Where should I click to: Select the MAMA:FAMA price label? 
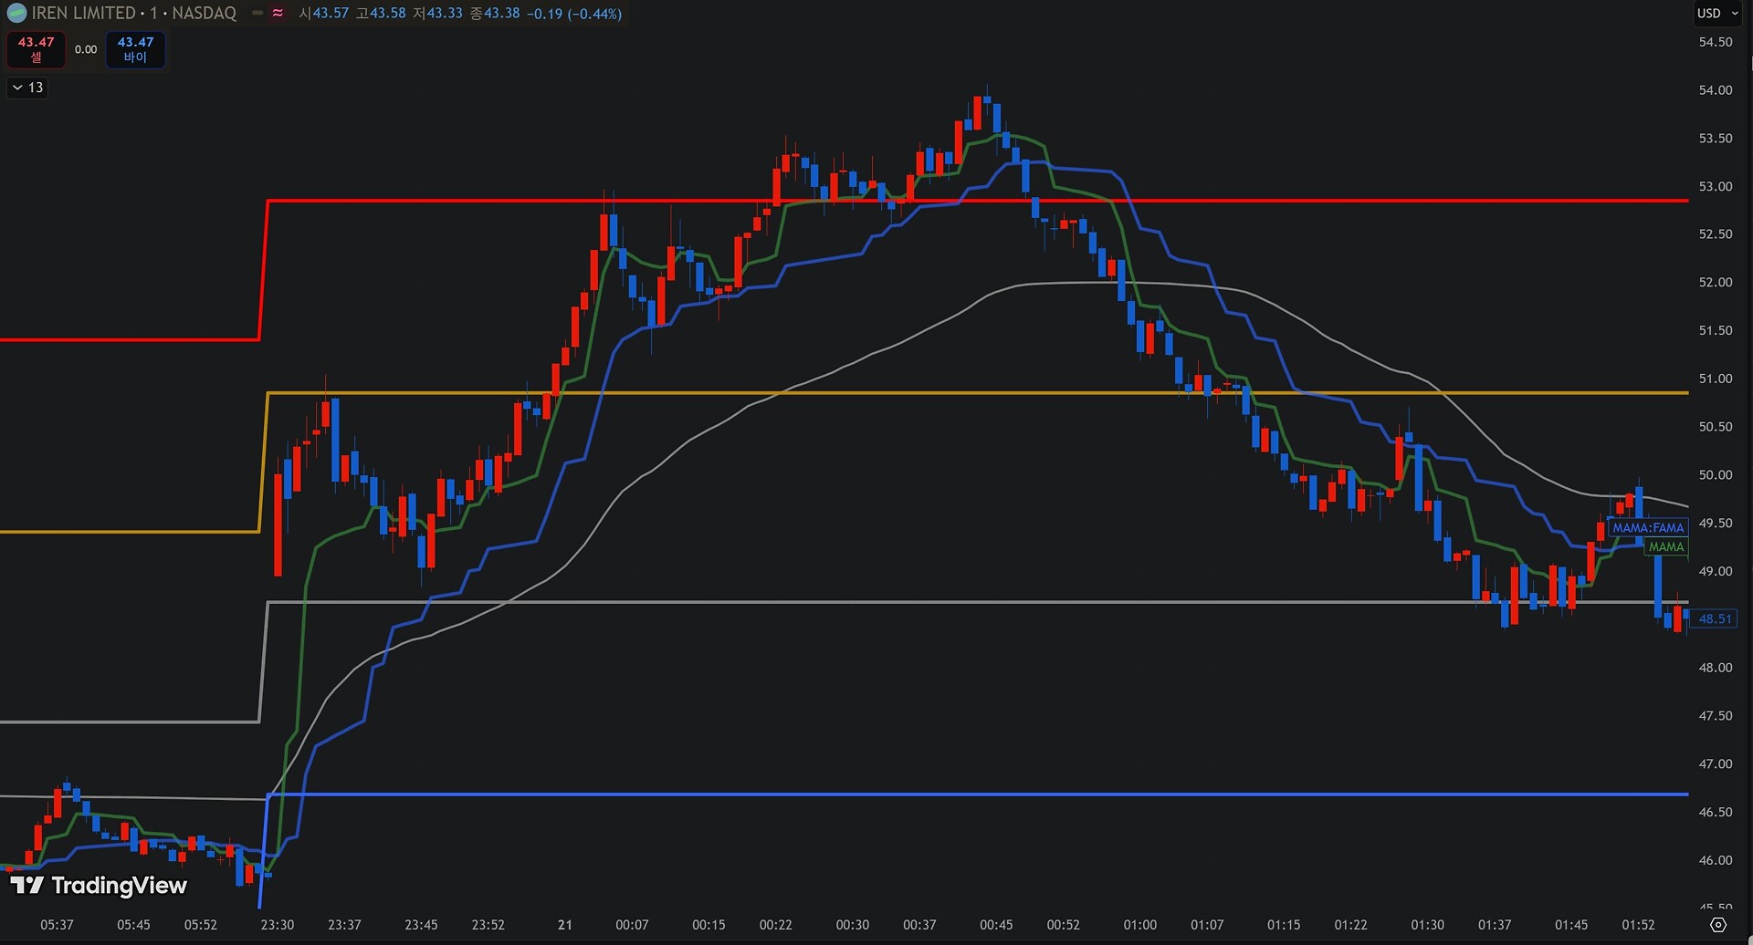(1648, 528)
